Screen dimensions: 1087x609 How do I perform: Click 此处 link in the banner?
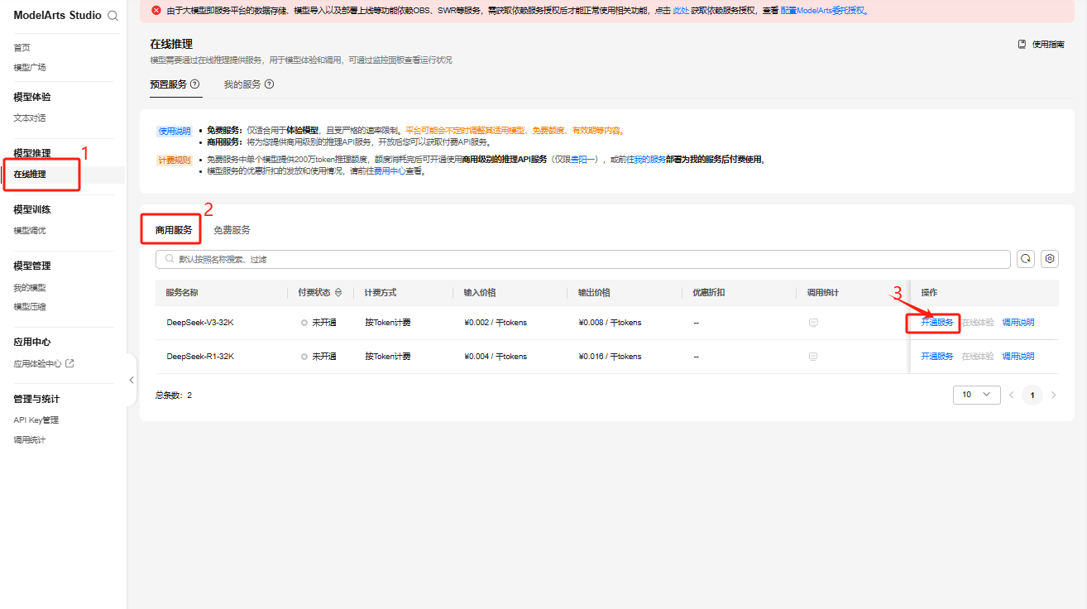tap(680, 12)
